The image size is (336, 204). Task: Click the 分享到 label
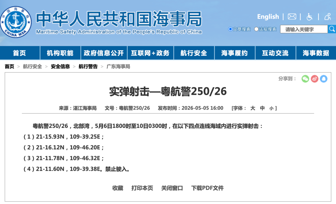coord(287,79)
